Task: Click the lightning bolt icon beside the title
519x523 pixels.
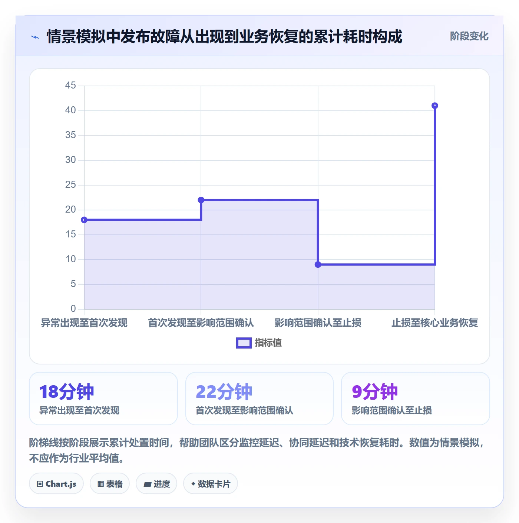Action: click(x=35, y=37)
